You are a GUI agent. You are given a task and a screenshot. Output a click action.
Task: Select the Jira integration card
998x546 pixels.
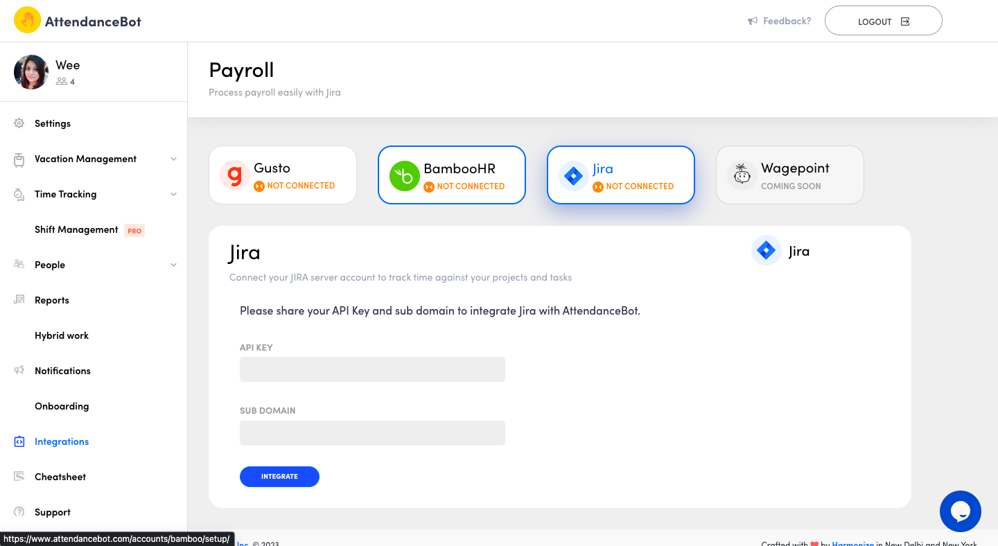coord(621,175)
